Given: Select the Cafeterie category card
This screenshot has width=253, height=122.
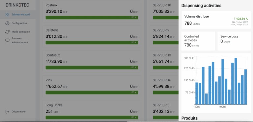Looking at the screenshot, I should pos(92,36).
